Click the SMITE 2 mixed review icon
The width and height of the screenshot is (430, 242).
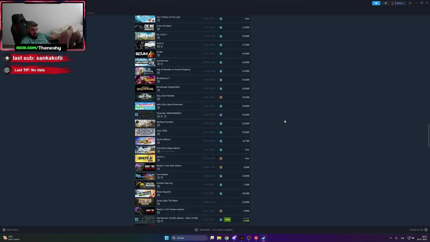(x=221, y=158)
